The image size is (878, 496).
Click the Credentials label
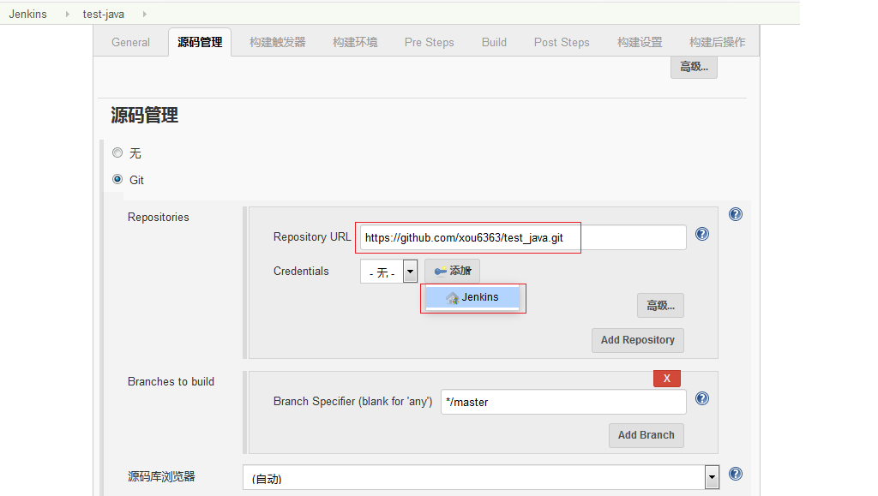coord(301,272)
